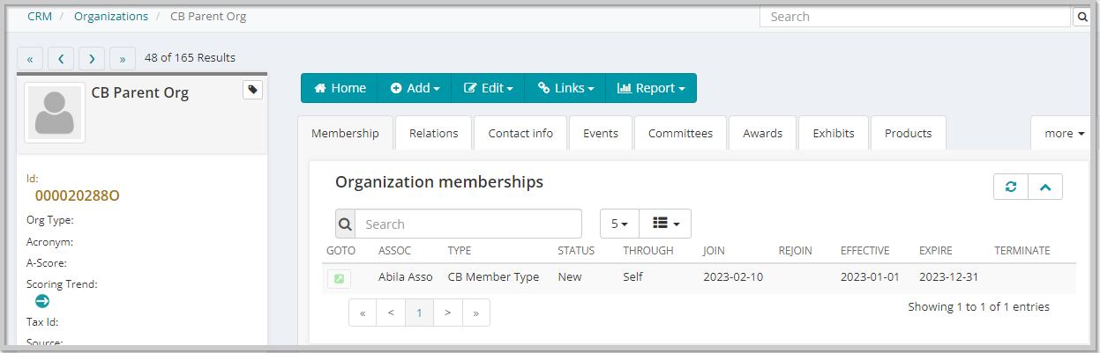Viewport: 1100px width, 353px height.
Task: Click the 2023-02-10 join date cell
Action: tap(733, 277)
